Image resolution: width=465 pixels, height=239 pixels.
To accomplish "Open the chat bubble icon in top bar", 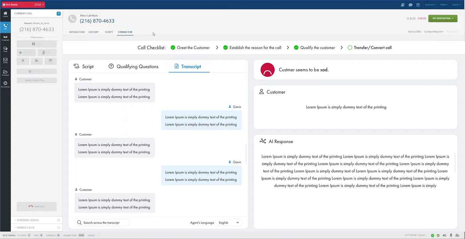I will (411, 5).
